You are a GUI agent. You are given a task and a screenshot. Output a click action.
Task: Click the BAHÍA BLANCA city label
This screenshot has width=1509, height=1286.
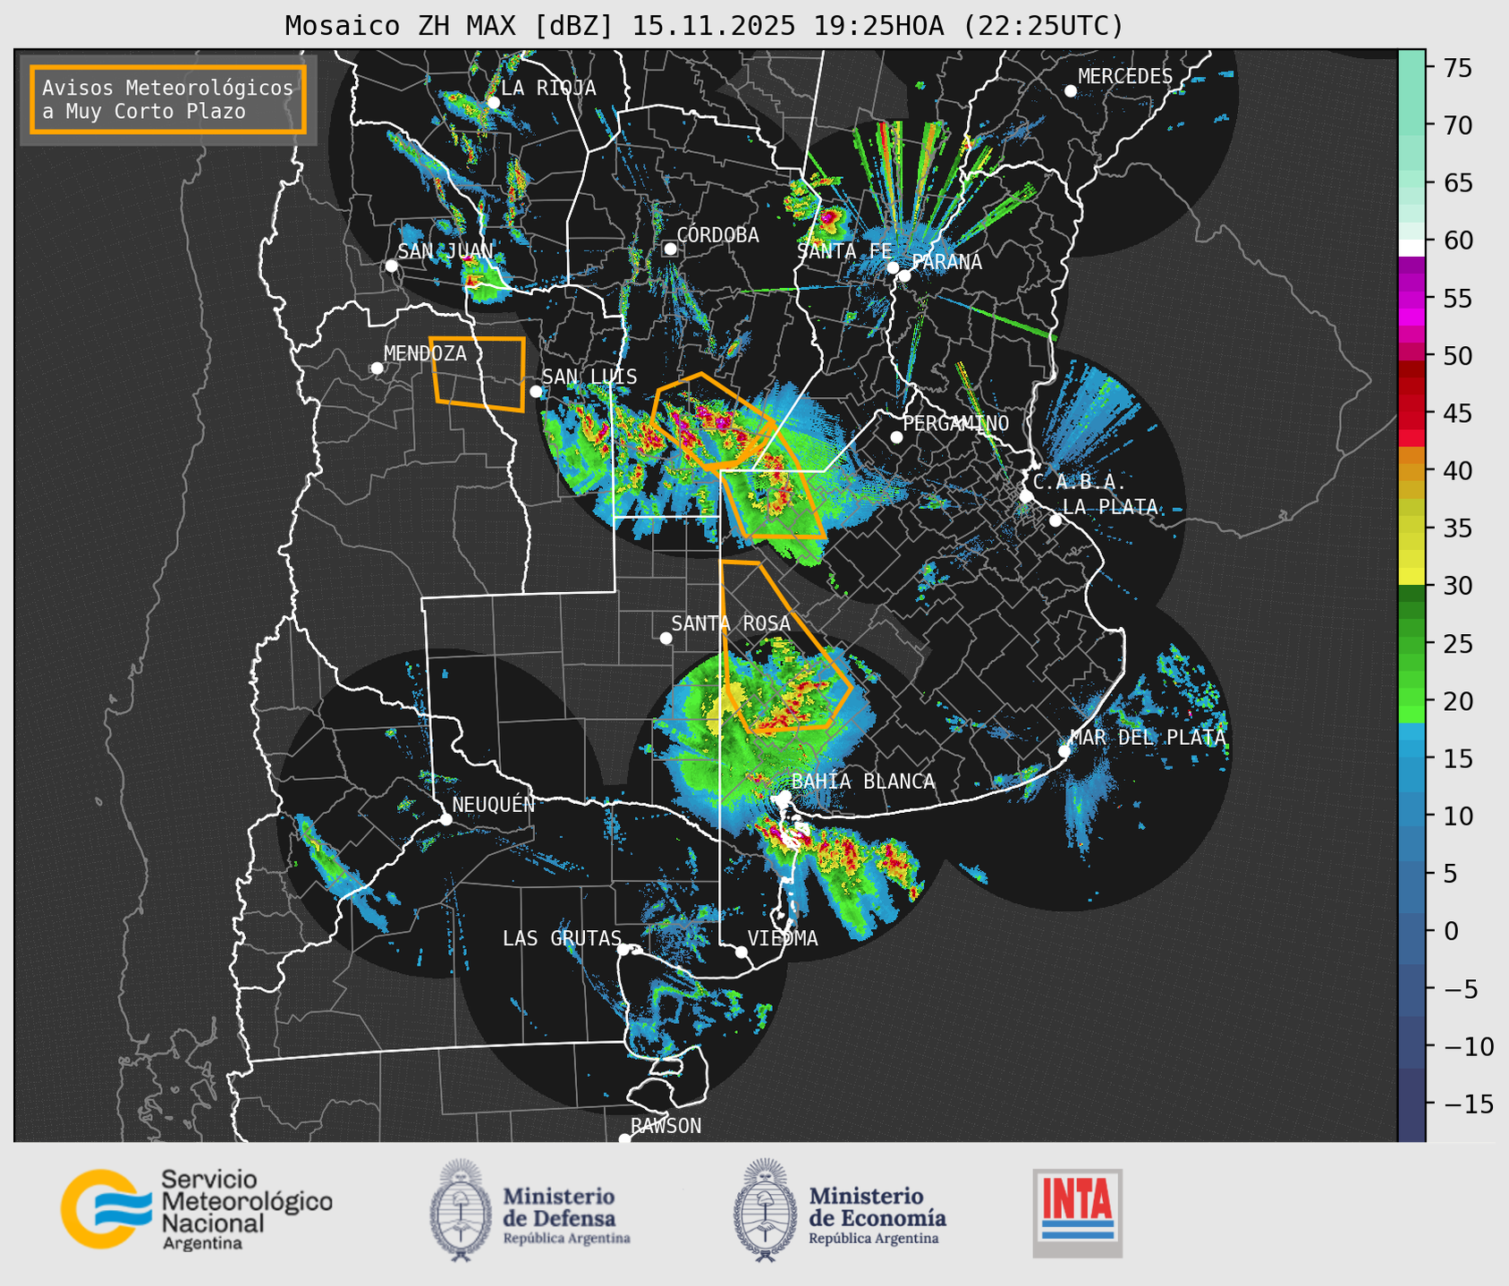click(863, 782)
